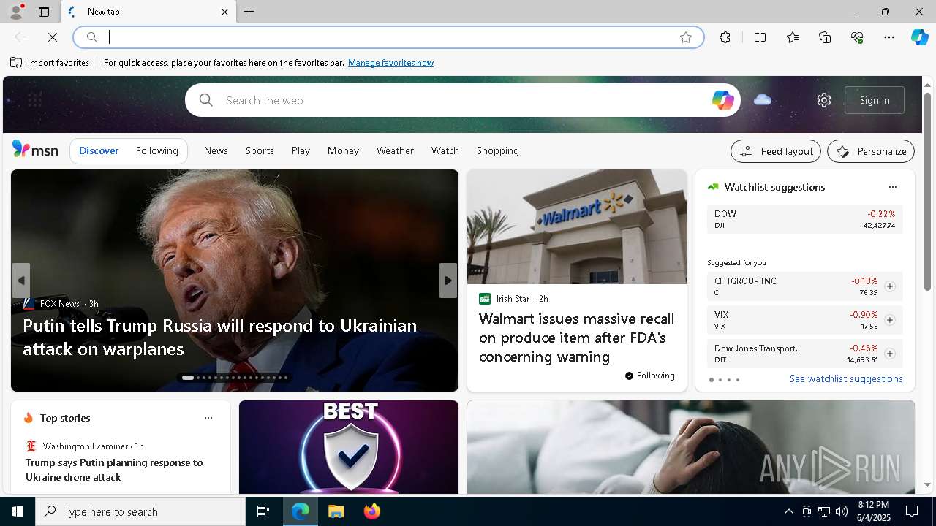Launch Firefox from taskbar
This screenshot has width=936, height=526.
(x=372, y=511)
